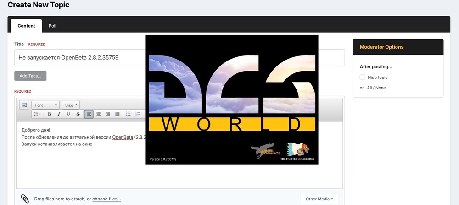Insert a bulleted list
The height and width of the screenshot is (205, 459).
[128, 114]
